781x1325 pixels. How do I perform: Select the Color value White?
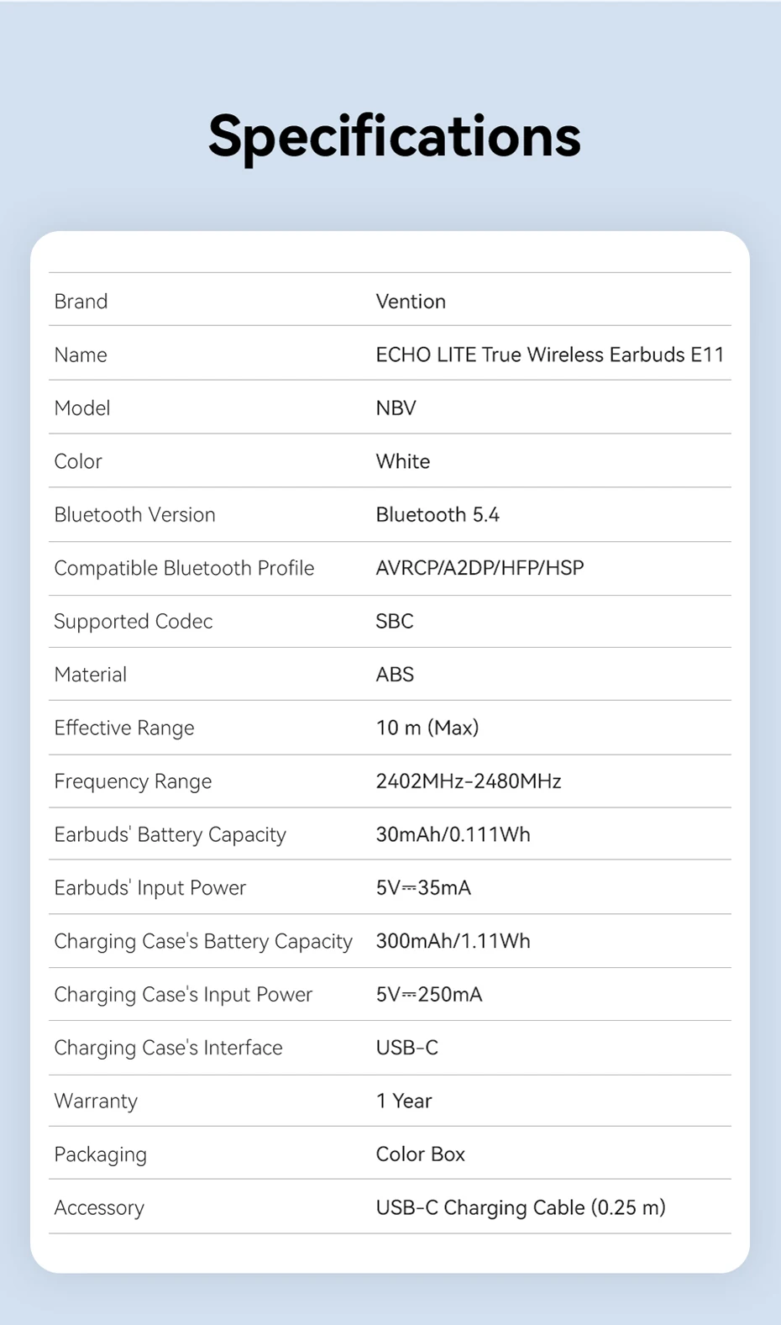click(402, 461)
